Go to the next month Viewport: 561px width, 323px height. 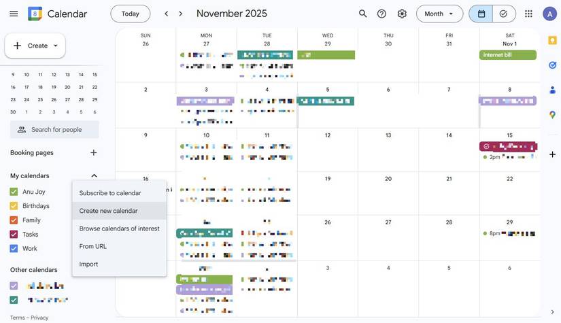coord(181,14)
